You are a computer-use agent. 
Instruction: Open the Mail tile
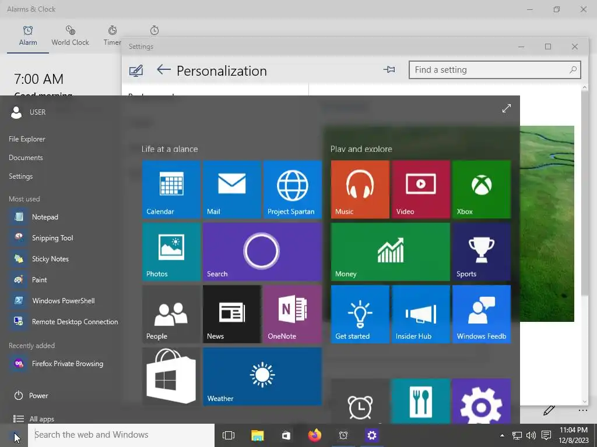pyautogui.click(x=232, y=189)
